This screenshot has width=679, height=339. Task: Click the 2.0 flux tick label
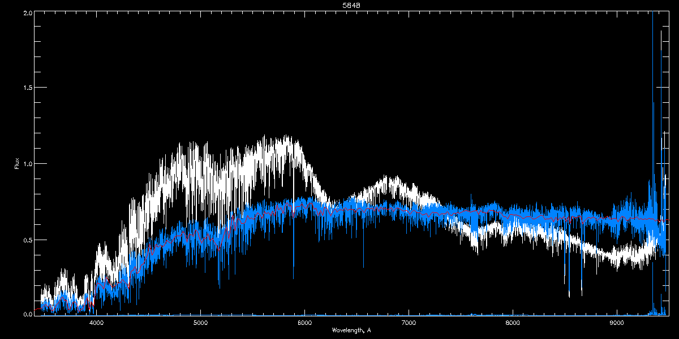[27, 12]
